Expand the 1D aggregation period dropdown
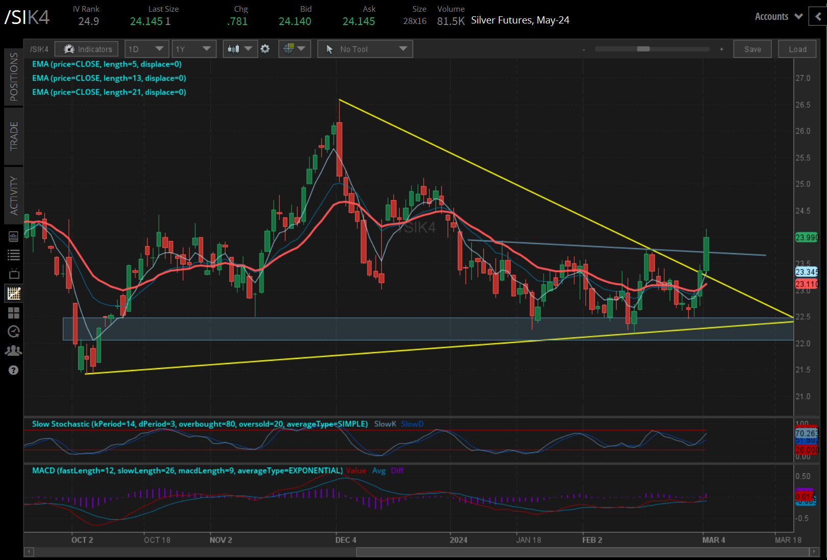 [146, 49]
